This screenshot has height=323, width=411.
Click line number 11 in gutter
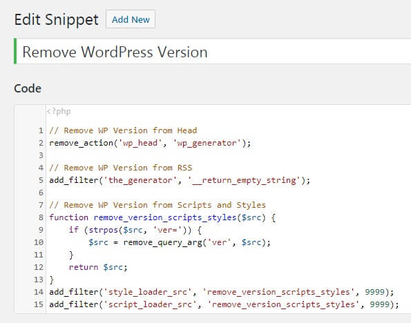(39, 255)
